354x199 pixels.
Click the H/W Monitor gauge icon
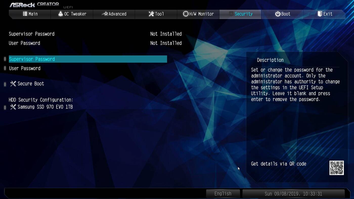tap(186, 14)
